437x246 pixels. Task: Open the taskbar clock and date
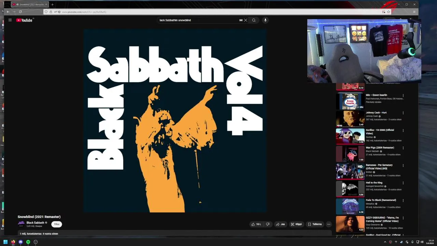(430, 242)
